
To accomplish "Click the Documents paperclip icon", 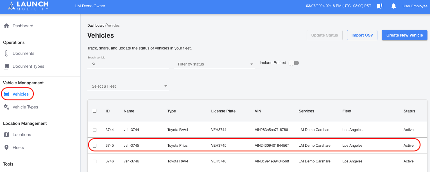I will click(6, 53).
